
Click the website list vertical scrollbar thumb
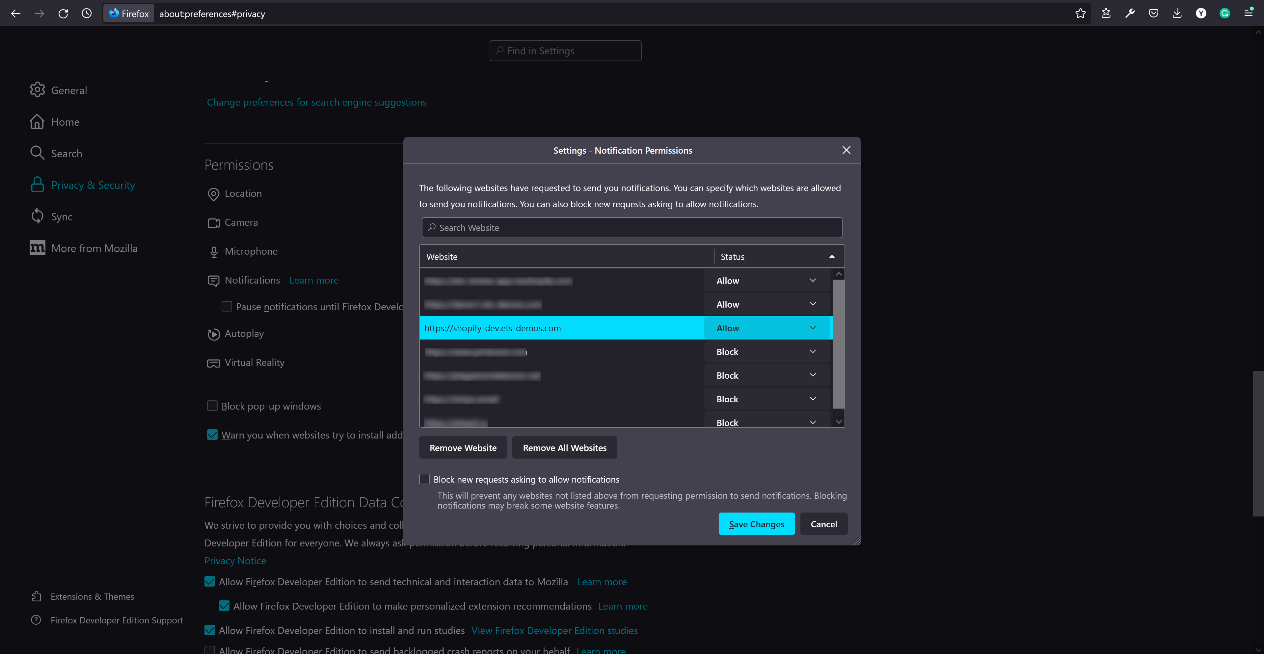[839, 344]
